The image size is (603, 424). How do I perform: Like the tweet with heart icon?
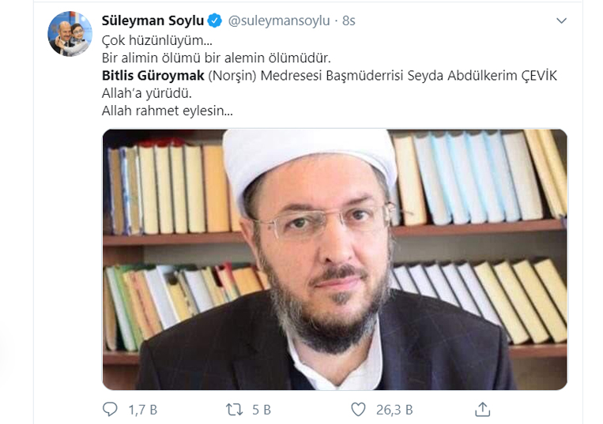[359, 410]
